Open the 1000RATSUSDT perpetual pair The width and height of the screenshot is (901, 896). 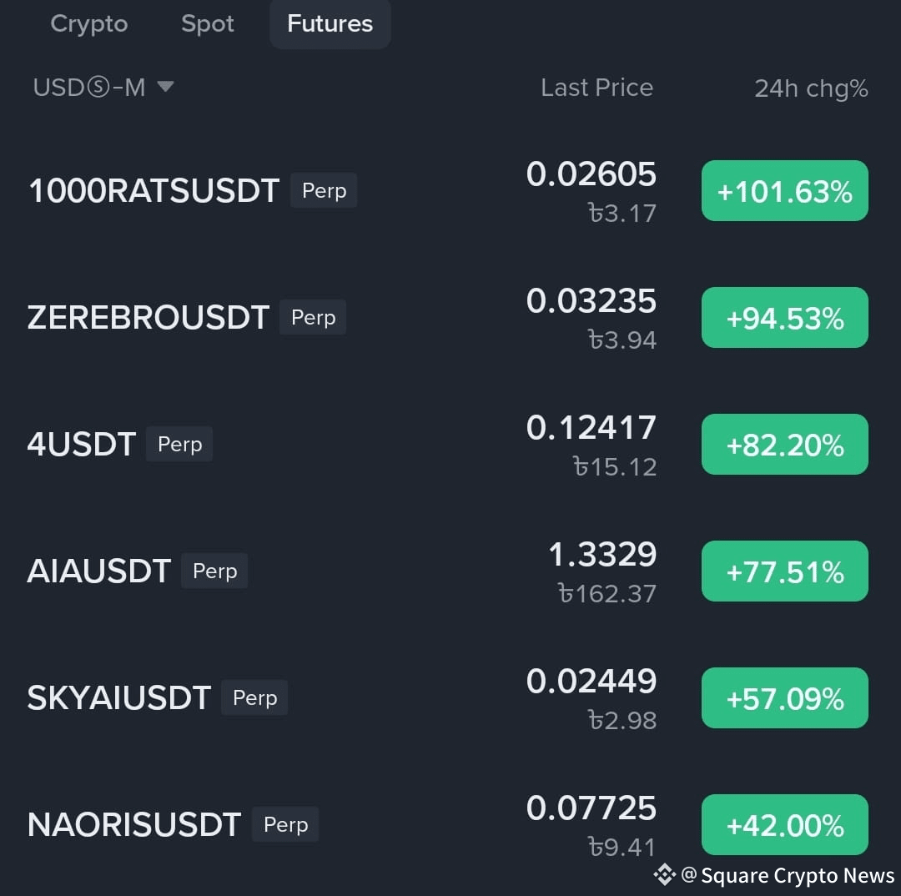click(x=154, y=191)
